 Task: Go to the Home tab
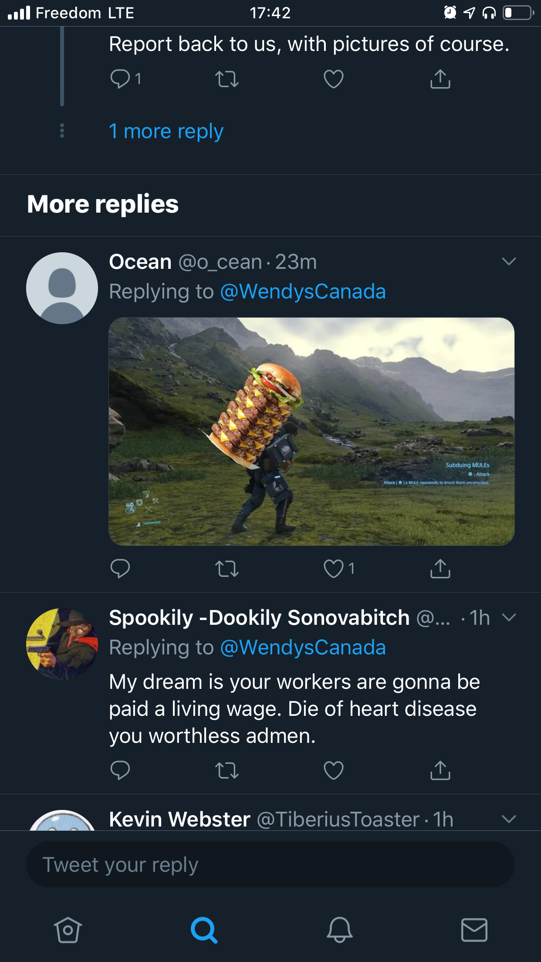coord(68,930)
